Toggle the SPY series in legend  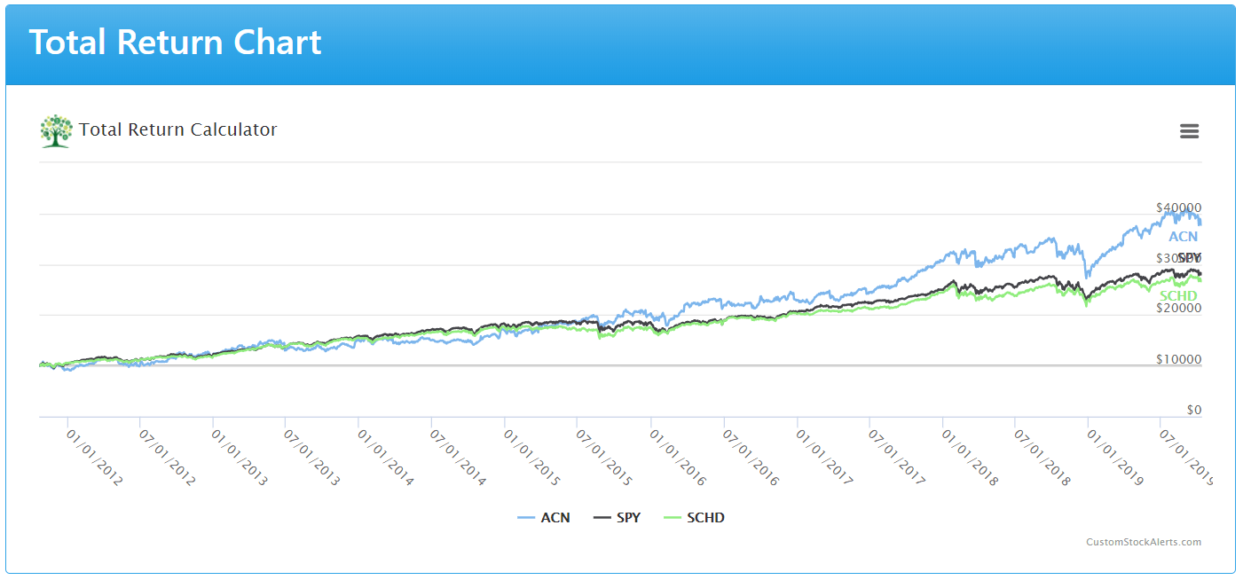tap(617, 518)
